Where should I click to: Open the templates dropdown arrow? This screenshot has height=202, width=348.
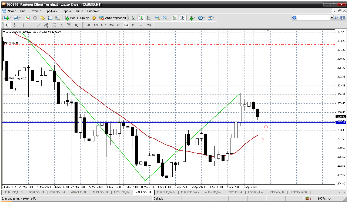(x=214, y=18)
